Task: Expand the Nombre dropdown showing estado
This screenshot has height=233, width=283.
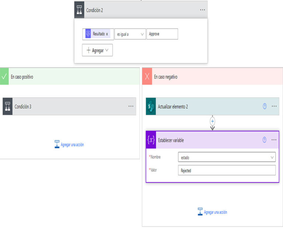Action: click(227, 157)
